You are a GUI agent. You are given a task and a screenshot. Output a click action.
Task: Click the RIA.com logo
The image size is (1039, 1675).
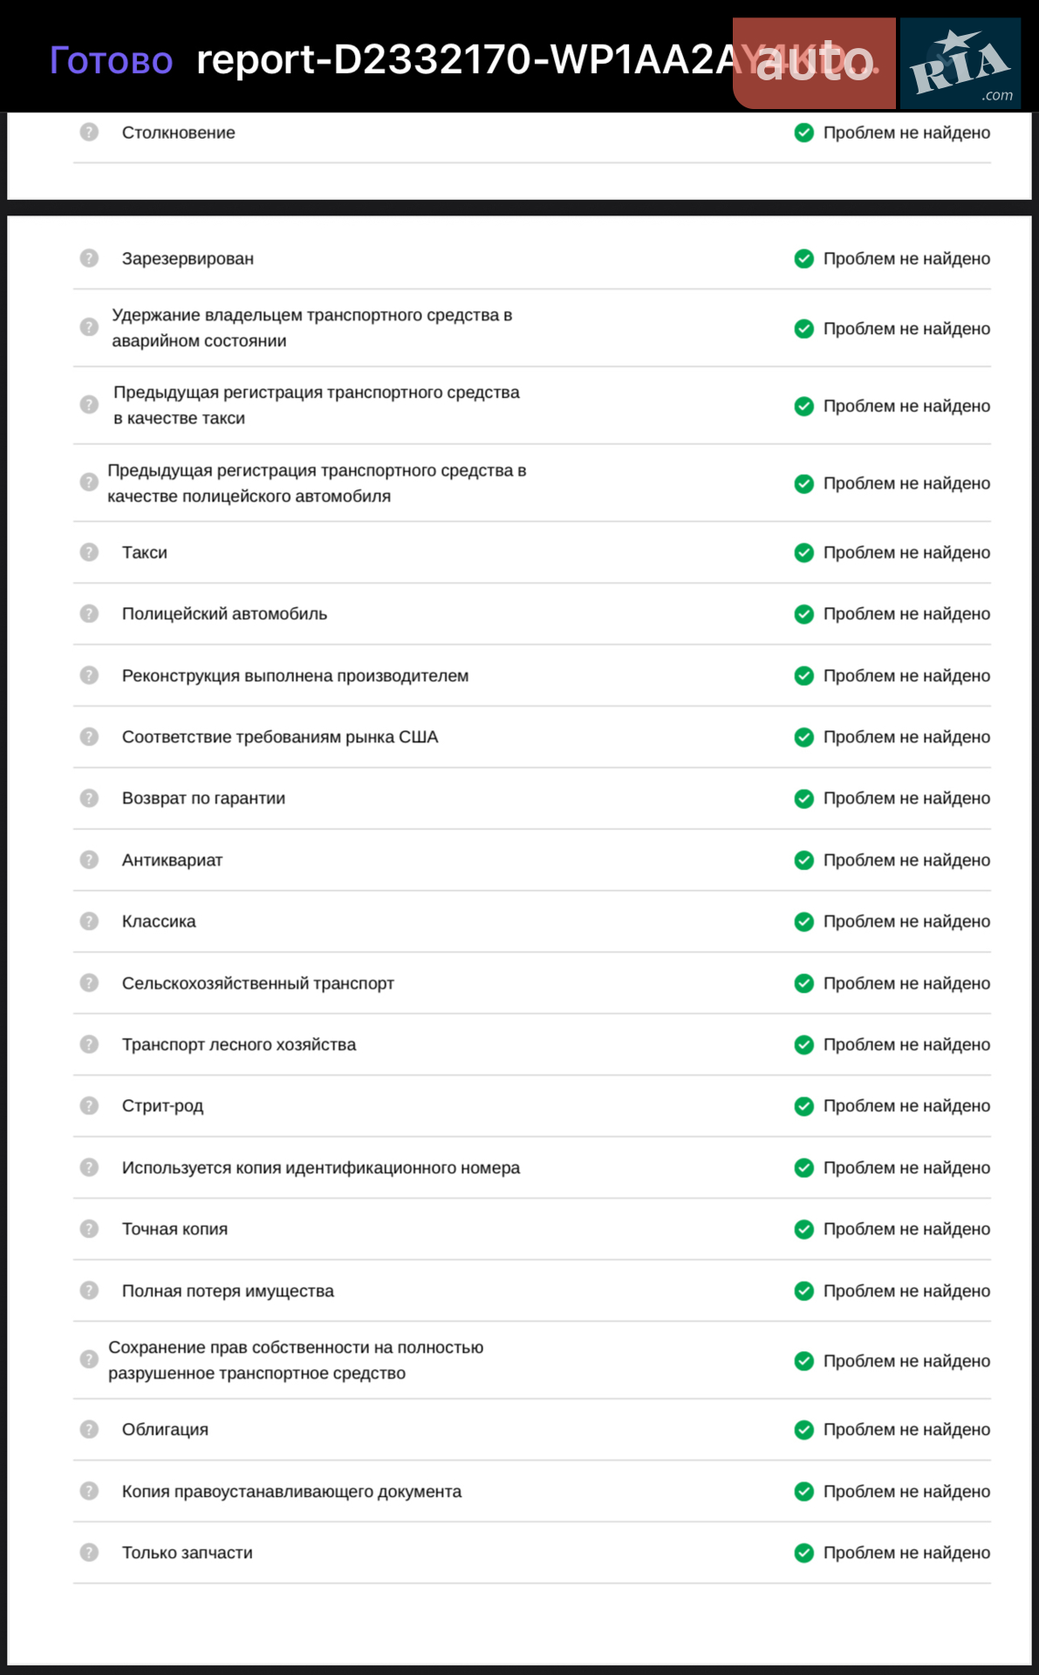pos(960,64)
